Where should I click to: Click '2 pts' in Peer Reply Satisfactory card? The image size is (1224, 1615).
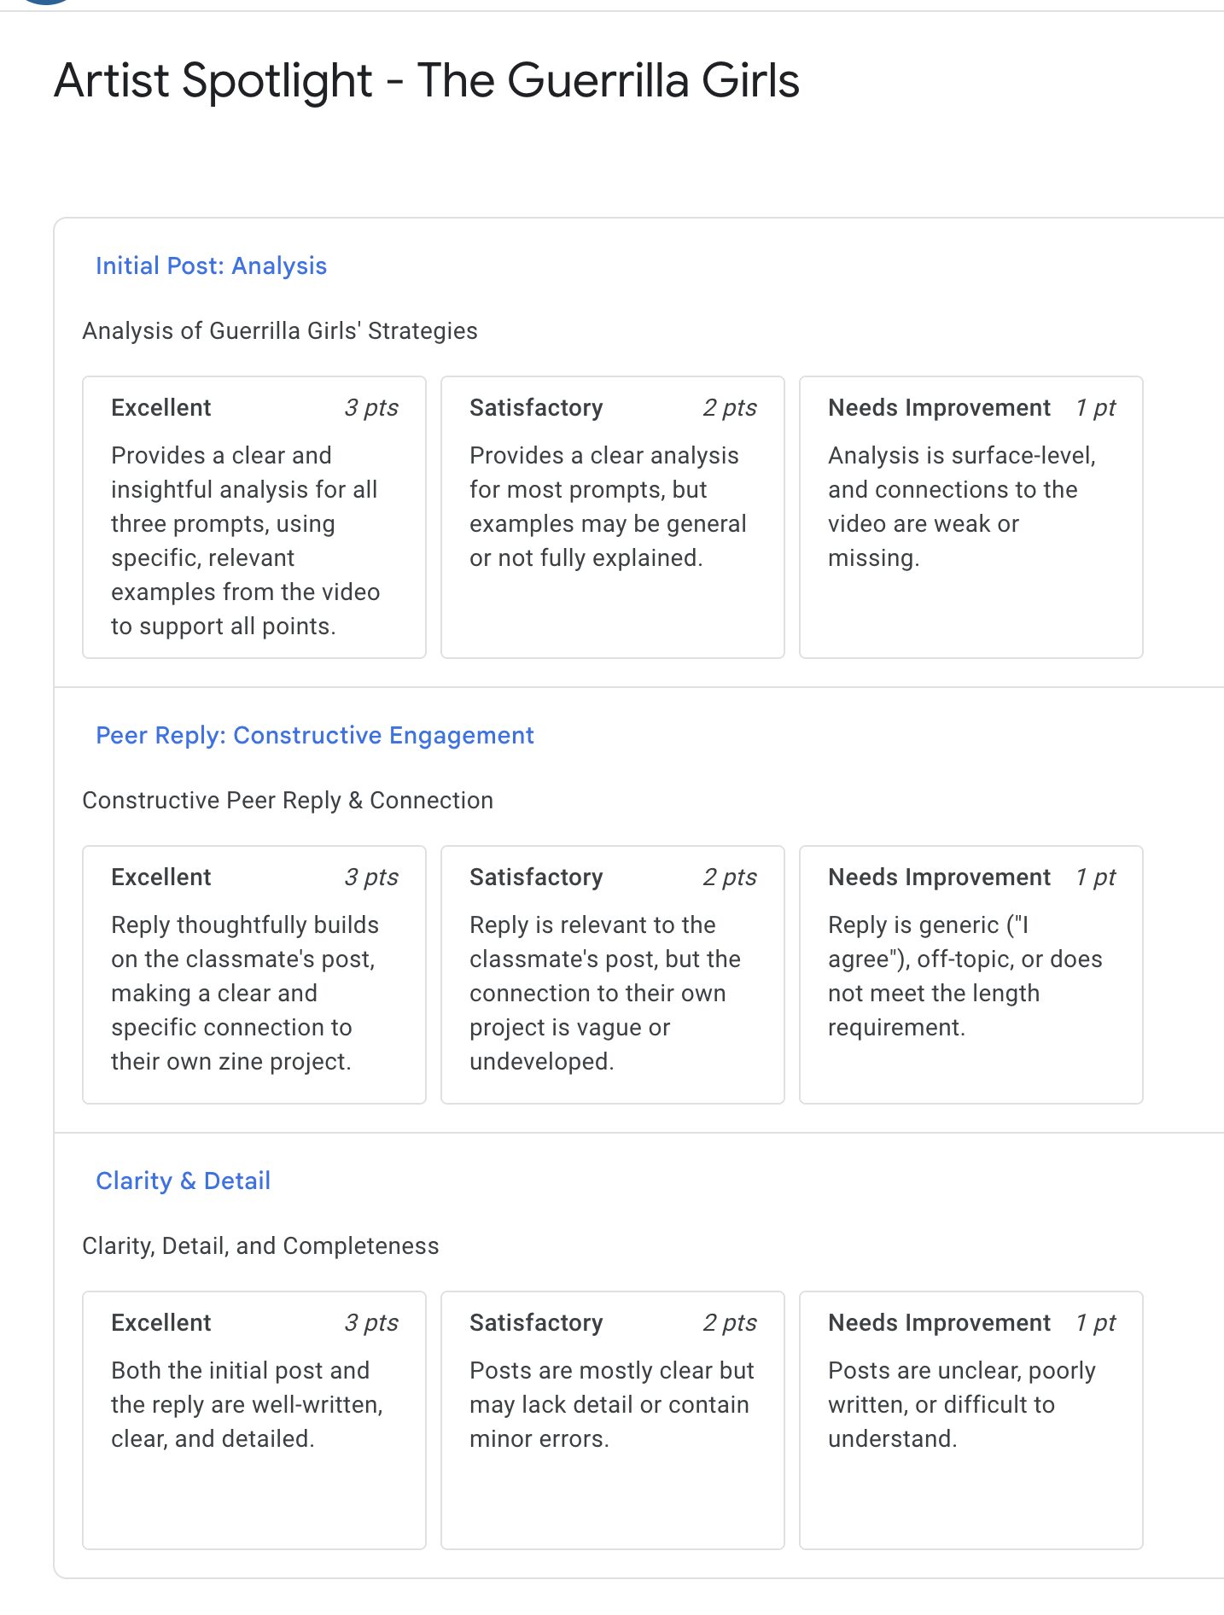point(730,877)
